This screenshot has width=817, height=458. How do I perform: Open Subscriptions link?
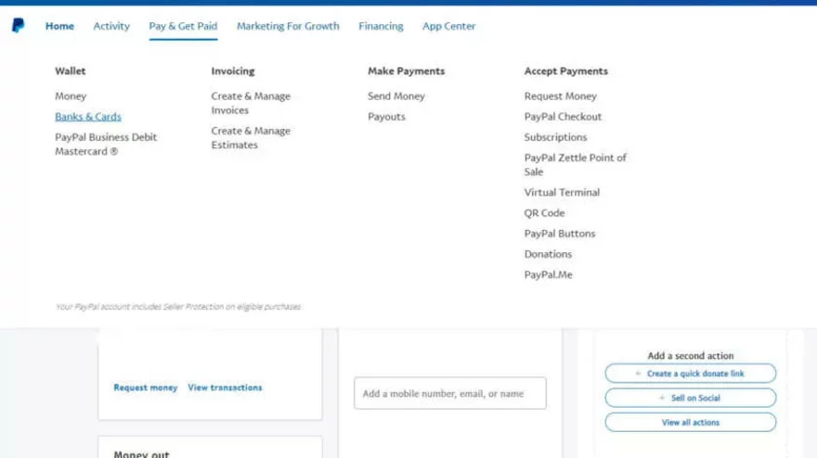pyautogui.click(x=555, y=137)
